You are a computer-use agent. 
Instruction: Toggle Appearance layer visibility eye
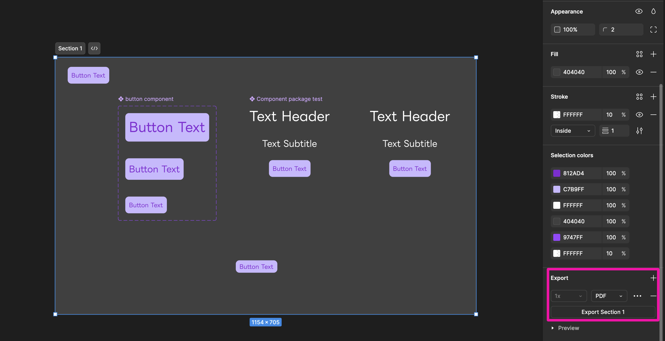[x=639, y=11]
